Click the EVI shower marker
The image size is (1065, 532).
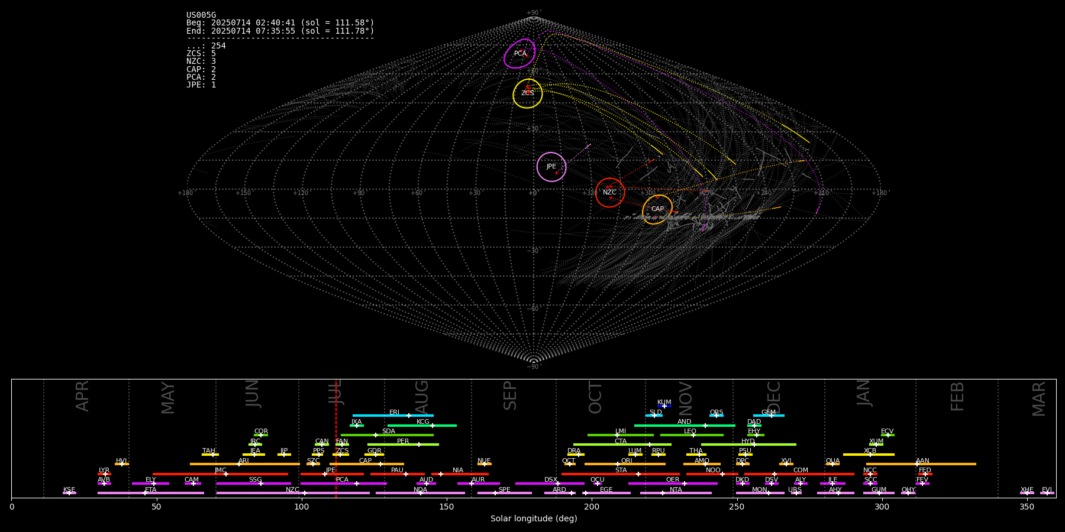point(1047,493)
